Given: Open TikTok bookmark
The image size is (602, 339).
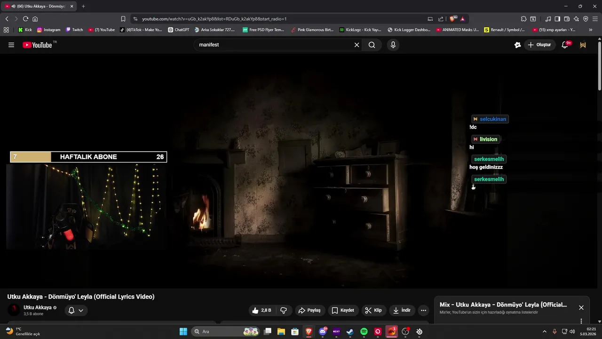Looking at the screenshot, I should [x=141, y=30].
